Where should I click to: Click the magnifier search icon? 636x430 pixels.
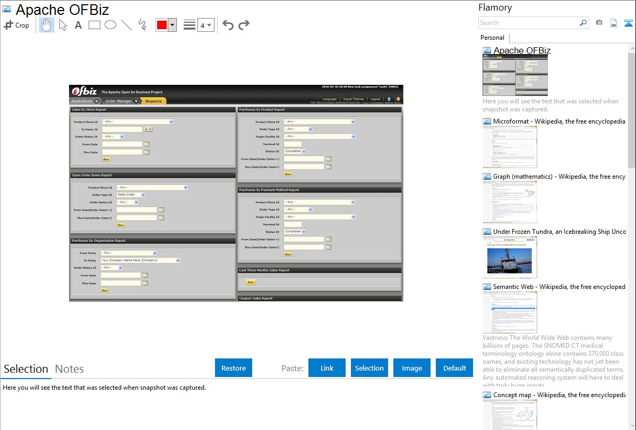point(583,23)
